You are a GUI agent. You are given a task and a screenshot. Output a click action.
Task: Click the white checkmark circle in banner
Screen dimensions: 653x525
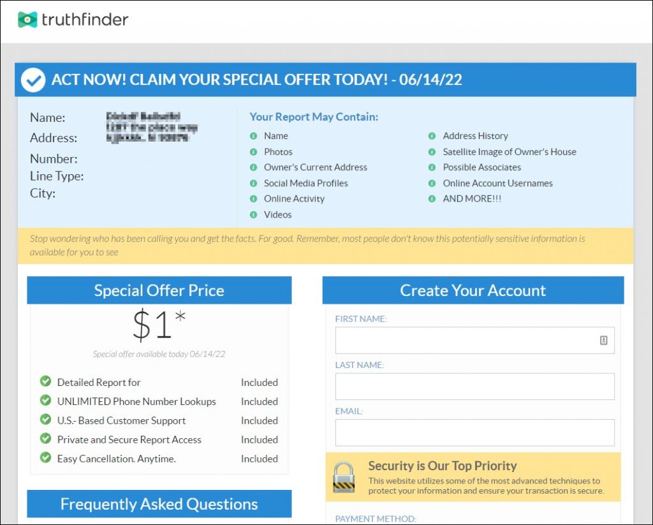point(33,80)
